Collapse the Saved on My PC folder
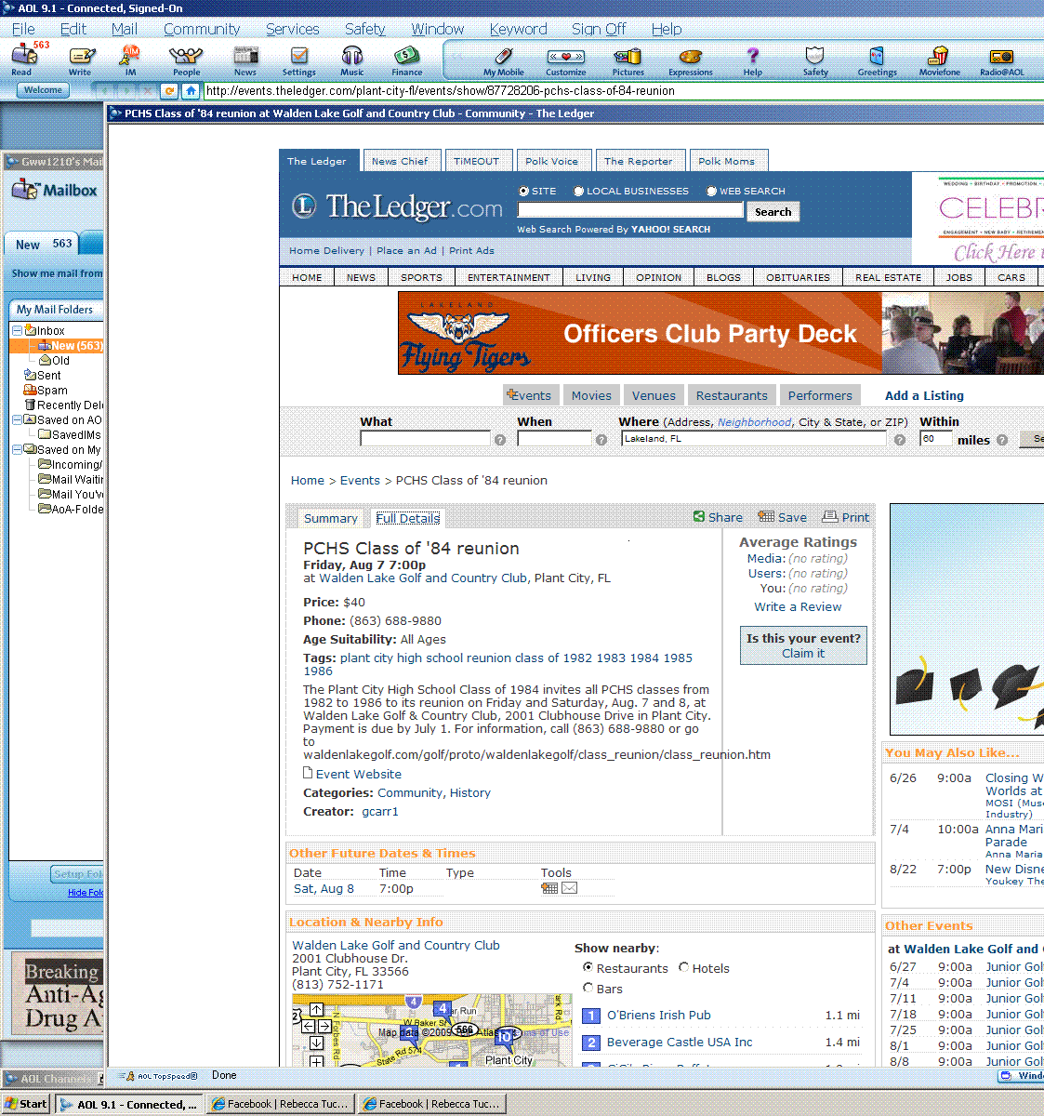Viewport: 1044px width, 1116px height. [x=17, y=449]
